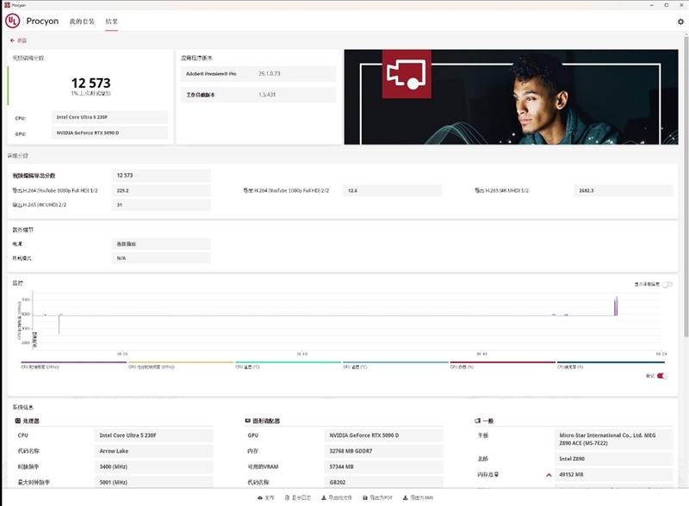This screenshot has height=506, width=689.
Task: Click the back arrow icon
Action: [12, 40]
